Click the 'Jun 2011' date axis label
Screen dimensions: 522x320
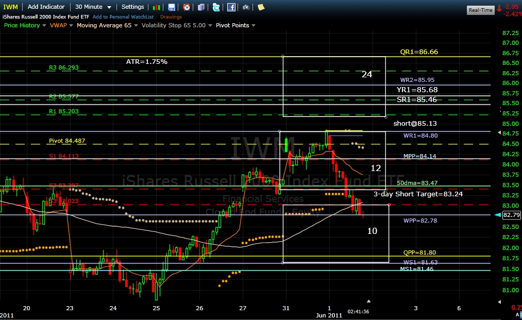pos(329,315)
